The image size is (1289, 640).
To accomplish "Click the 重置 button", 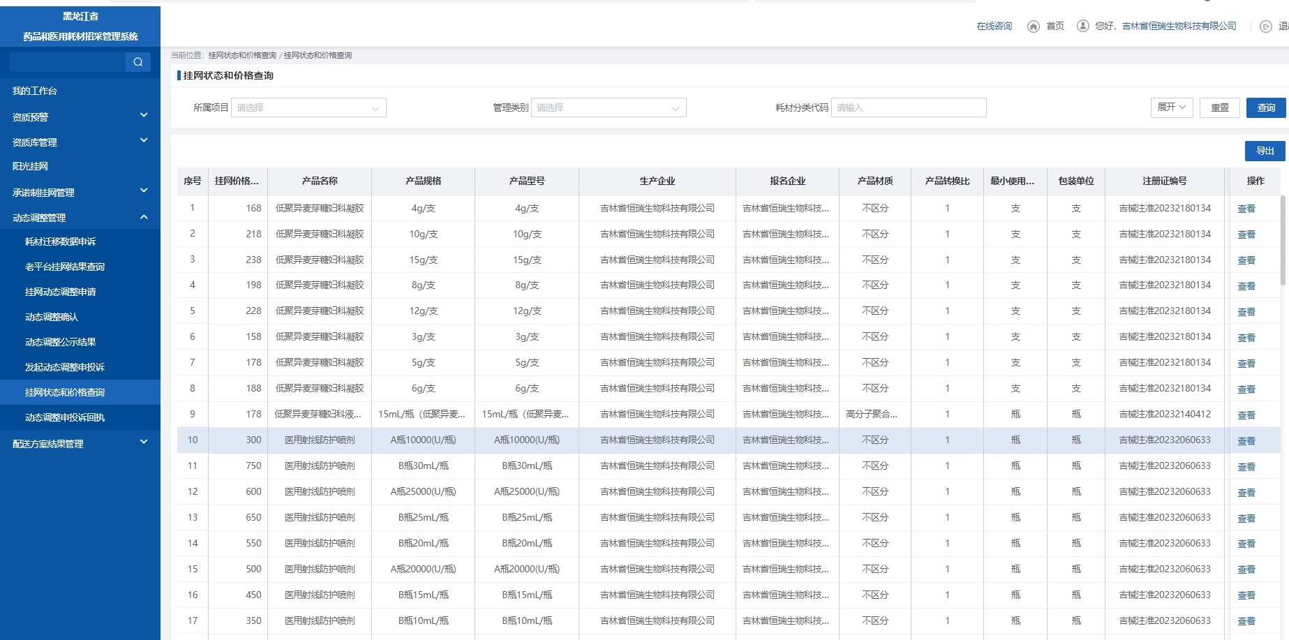I will pyautogui.click(x=1220, y=107).
